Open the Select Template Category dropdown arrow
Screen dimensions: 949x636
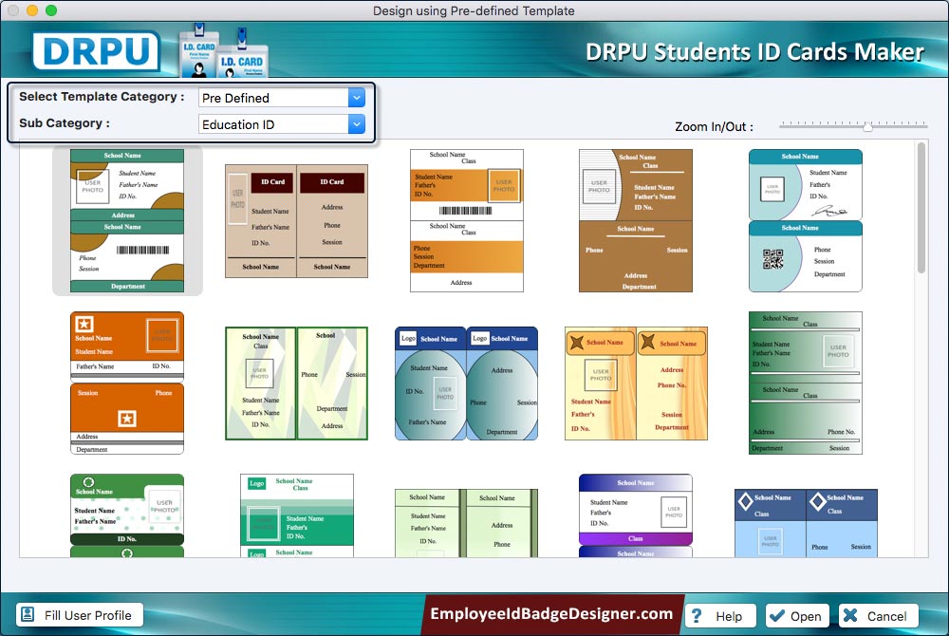pyautogui.click(x=357, y=98)
